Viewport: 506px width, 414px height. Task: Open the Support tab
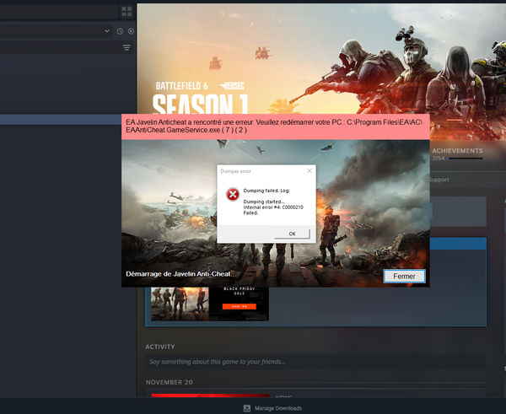(x=439, y=180)
